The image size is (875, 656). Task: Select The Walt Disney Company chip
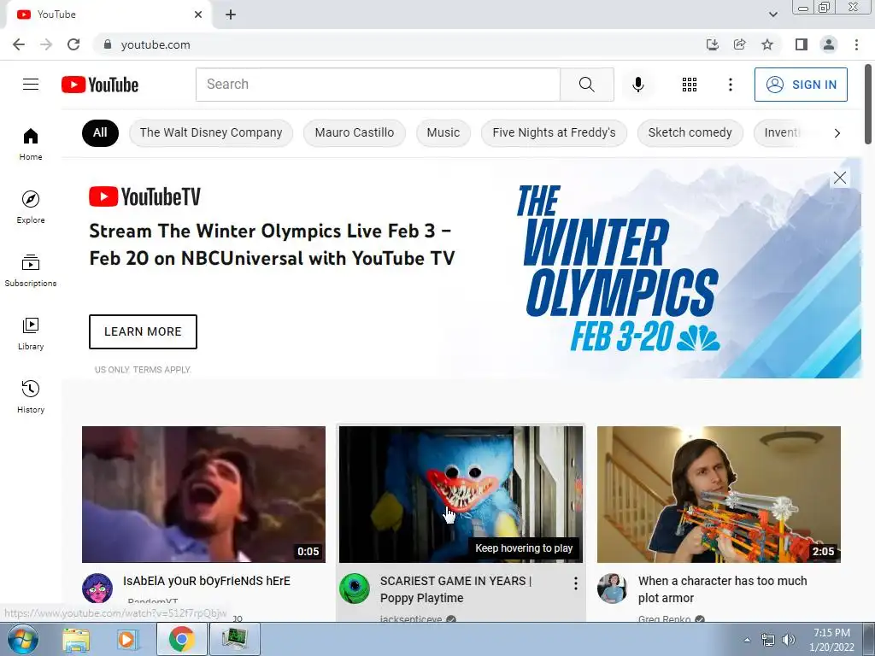pyautogui.click(x=211, y=132)
